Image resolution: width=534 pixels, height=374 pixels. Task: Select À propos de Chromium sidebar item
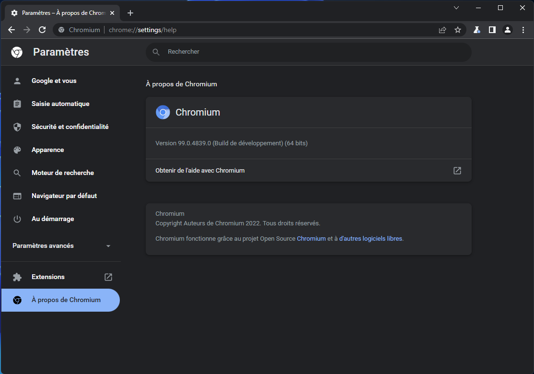60,300
